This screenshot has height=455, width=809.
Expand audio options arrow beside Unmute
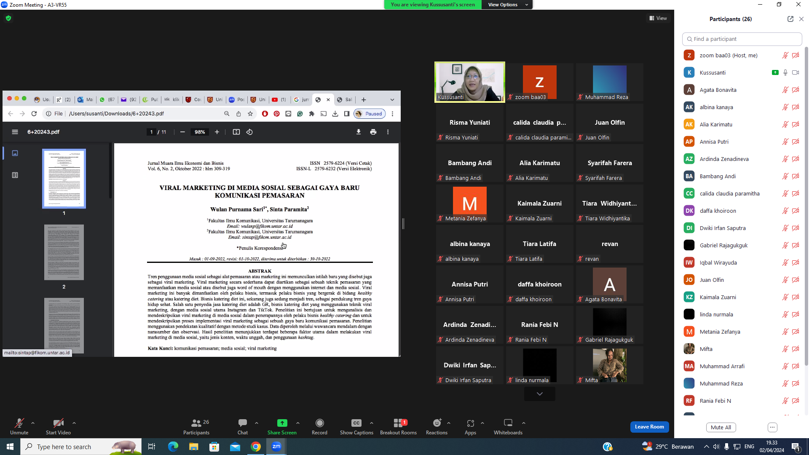coord(33,423)
